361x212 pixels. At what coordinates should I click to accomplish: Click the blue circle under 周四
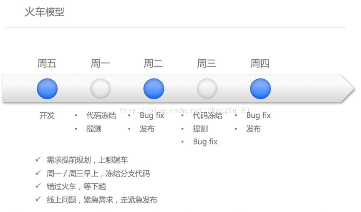pos(260,89)
